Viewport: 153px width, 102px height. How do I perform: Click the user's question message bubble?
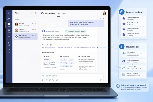86,23
